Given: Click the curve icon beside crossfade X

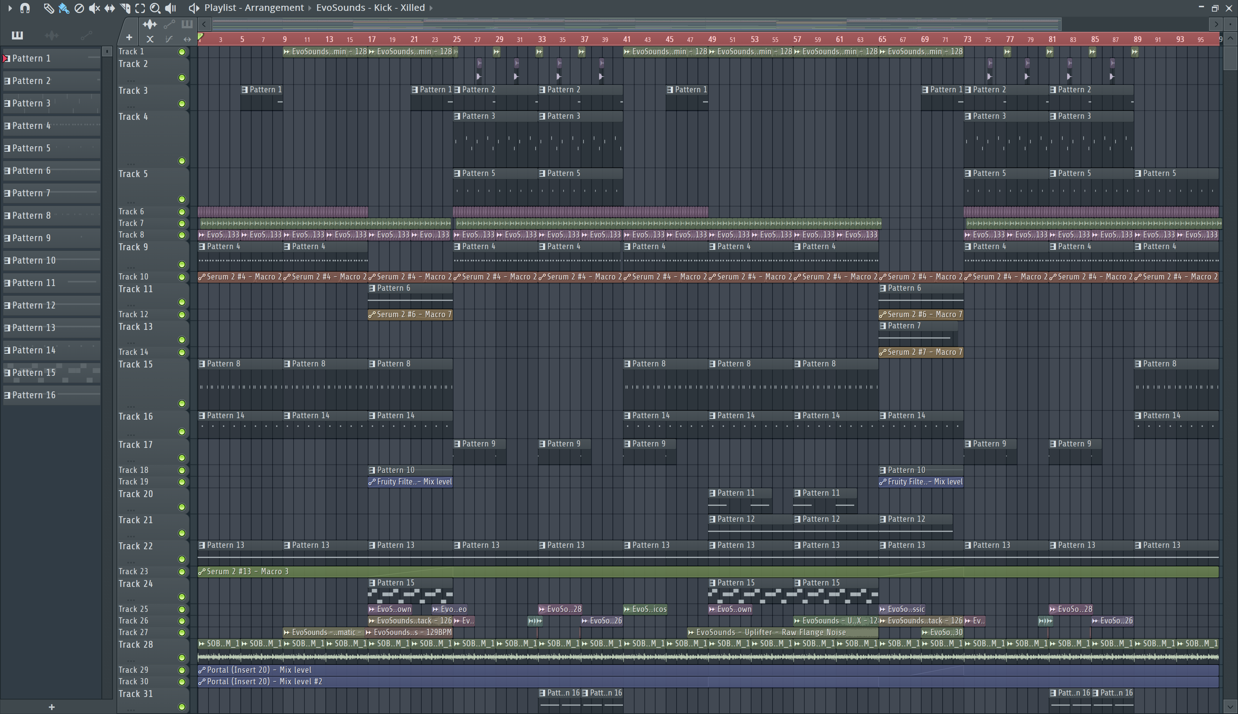Looking at the screenshot, I should [169, 39].
